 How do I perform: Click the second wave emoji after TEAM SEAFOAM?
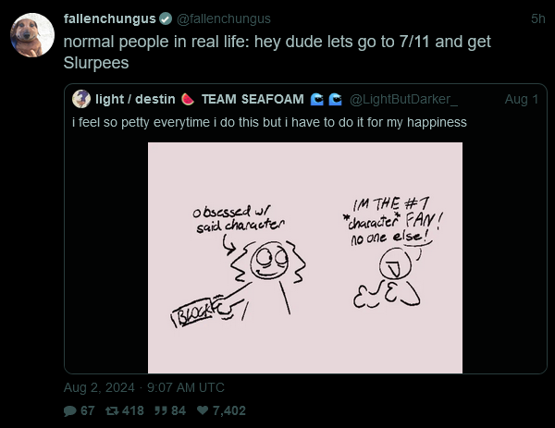coord(335,100)
